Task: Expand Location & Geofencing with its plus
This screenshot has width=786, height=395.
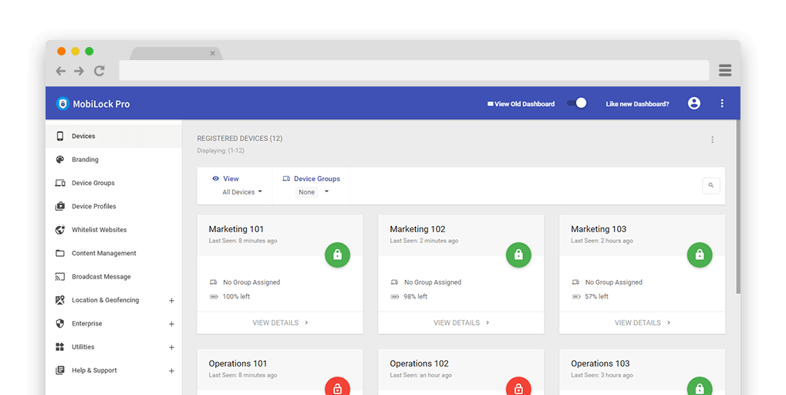Action: click(171, 301)
